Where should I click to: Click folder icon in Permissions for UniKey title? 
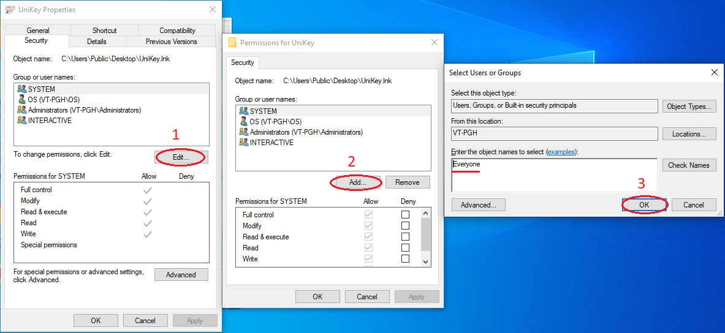point(232,43)
